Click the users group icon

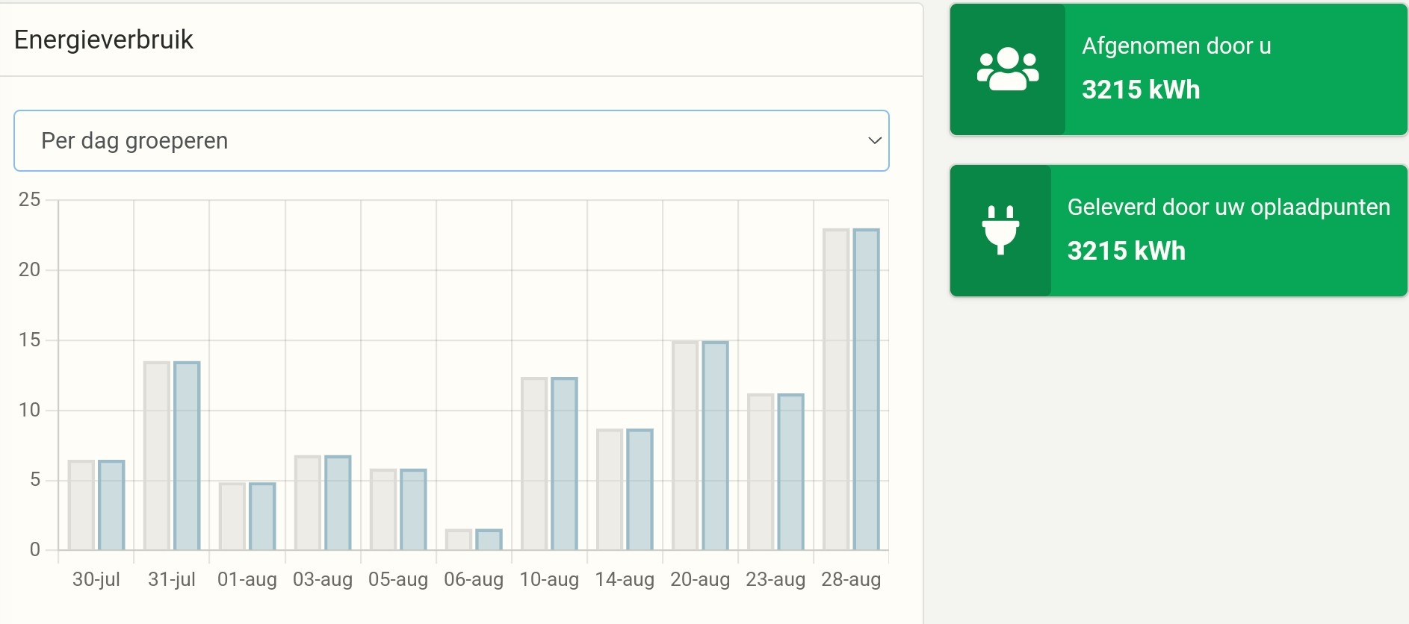click(1007, 69)
